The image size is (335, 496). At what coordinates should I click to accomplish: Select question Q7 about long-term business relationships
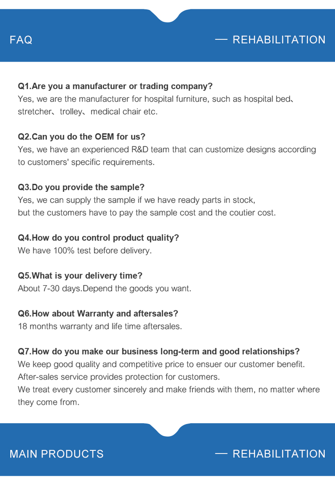[159, 352]
